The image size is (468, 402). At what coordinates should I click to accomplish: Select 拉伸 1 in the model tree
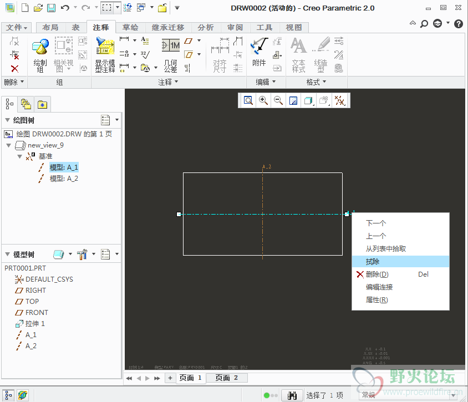[x=35, y=323]
